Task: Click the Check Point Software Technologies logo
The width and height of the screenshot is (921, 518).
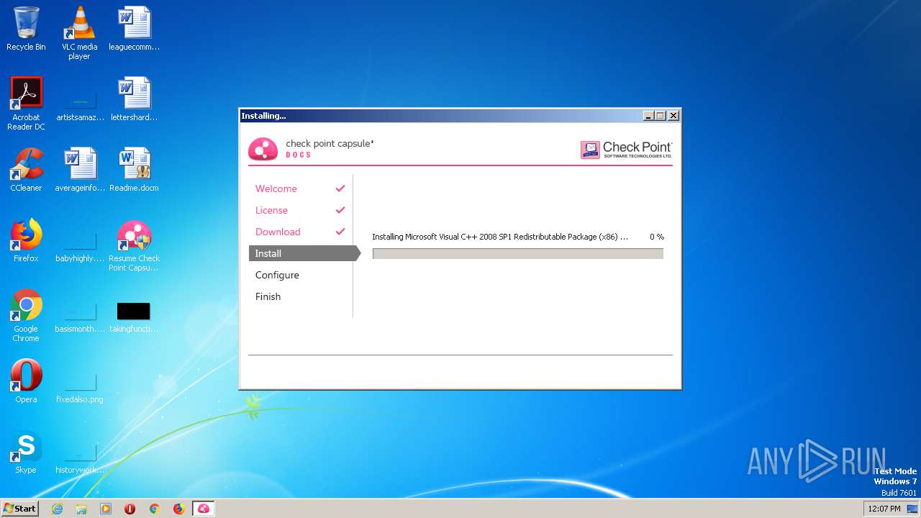Action: [x=626, y=150]
